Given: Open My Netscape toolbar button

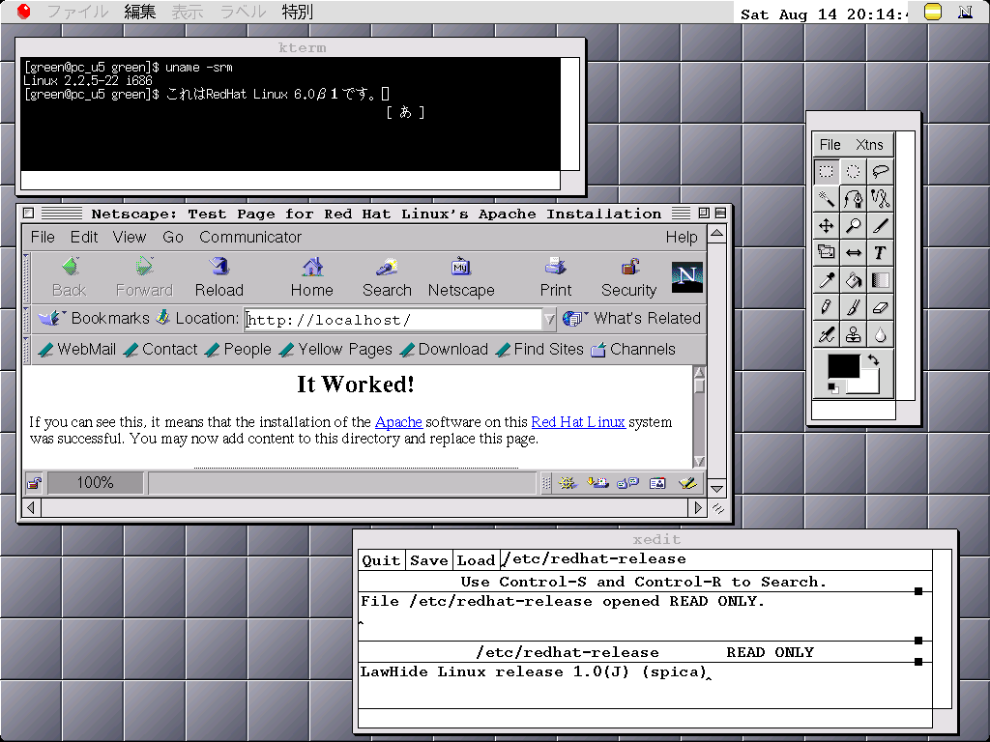Looking at the screenshot, I should pyautogui.click(x=461, y=277).
